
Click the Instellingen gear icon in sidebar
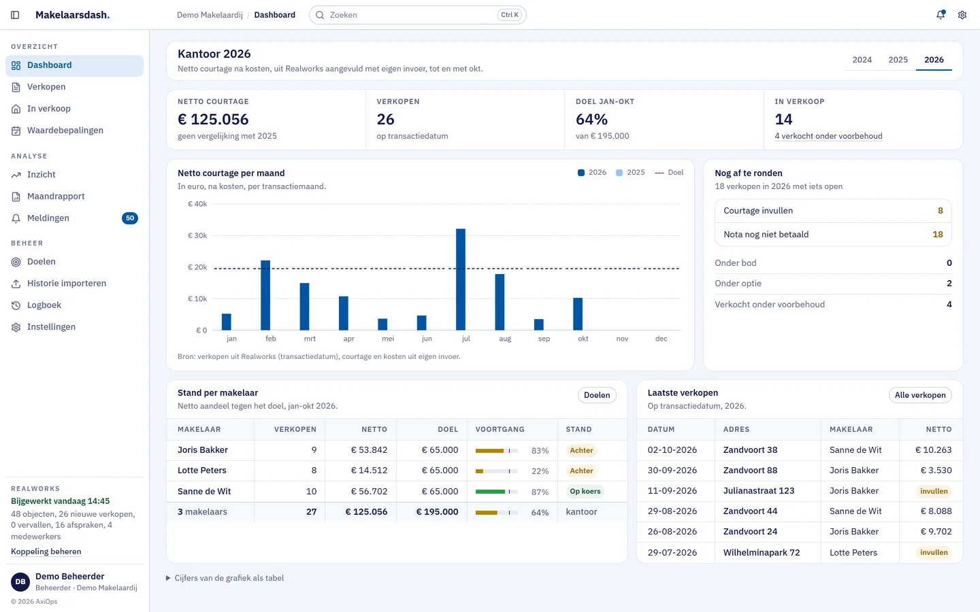16,328
